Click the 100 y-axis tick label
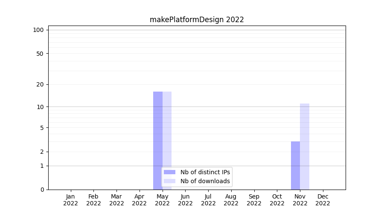Viewport: 384px width, 213px height. 38,30
